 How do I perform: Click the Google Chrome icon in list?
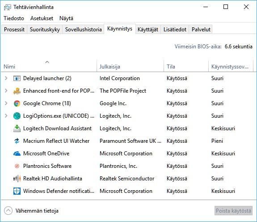(17, 103)
